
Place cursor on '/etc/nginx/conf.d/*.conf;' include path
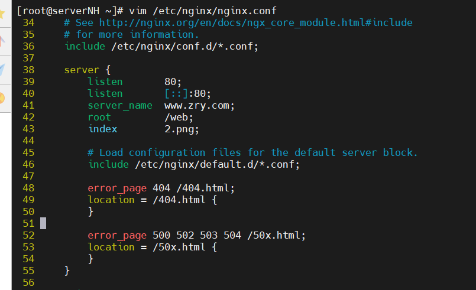tap(185, 47)
